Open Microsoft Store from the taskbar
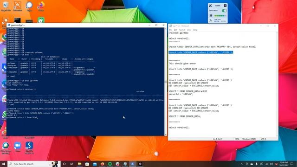The image size is (297, 167). [x=87, y=164]
